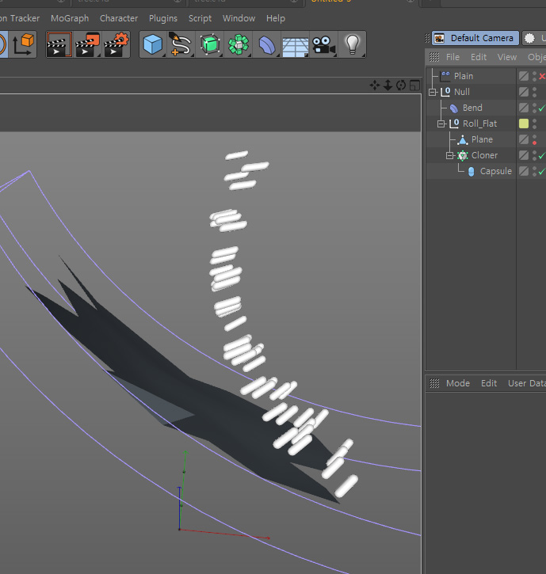Click gear icon beside Default Camera
The image size is (546, 574).
click(529, 38)
